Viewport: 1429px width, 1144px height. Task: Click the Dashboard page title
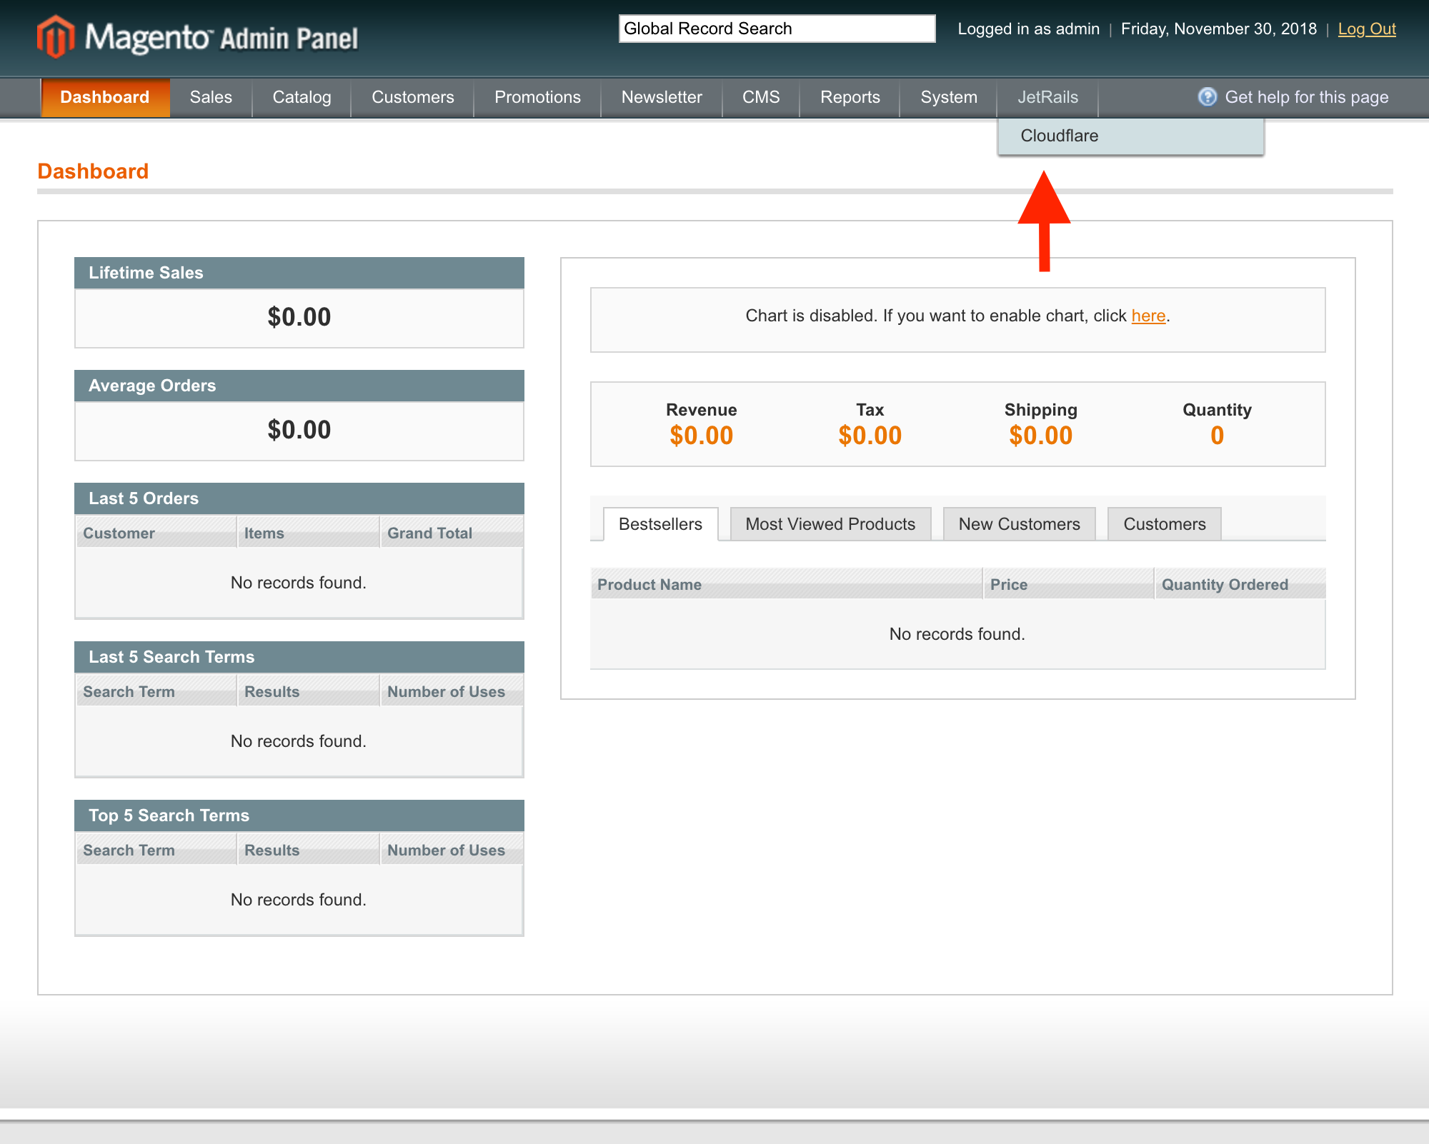(93, 171)
